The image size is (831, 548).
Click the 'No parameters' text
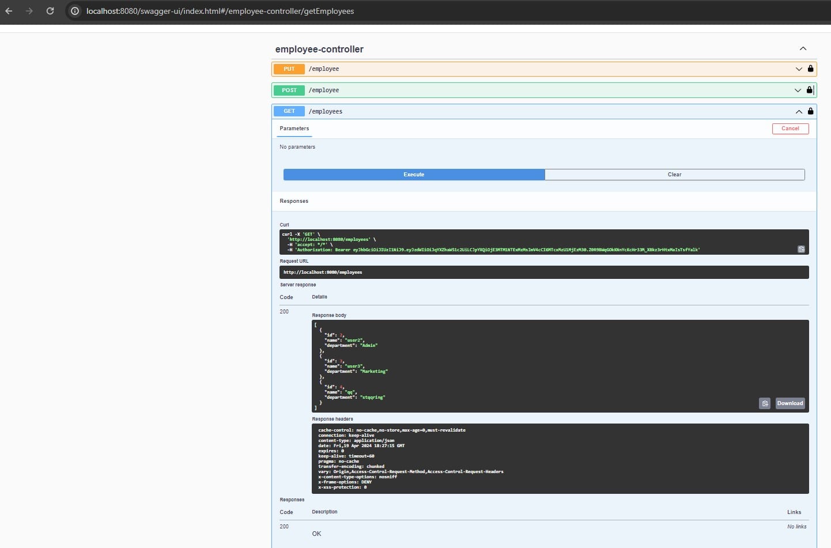(297, 147)
